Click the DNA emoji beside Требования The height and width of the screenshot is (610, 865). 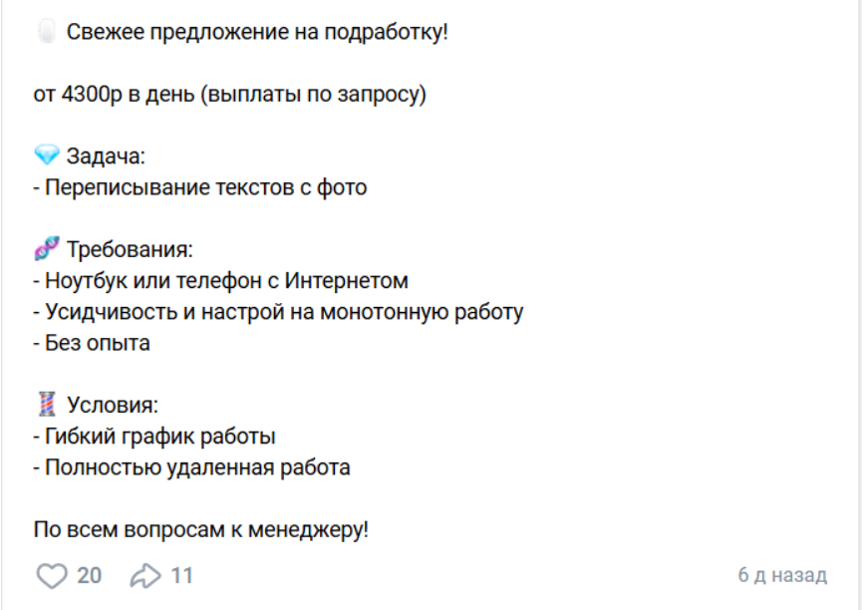(x=47, y=249)
